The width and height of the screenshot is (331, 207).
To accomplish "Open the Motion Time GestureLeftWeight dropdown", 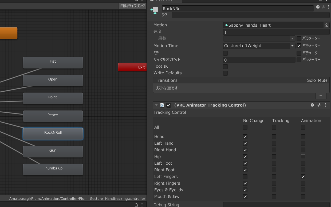I will [x=259, y=46].
